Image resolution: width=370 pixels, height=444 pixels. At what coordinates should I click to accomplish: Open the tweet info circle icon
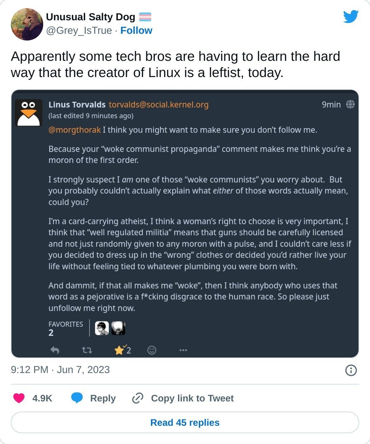351,370
